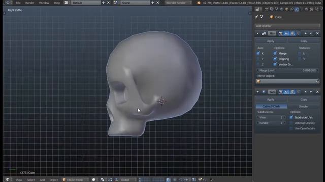325x182 pixels.
Task: Enable the Optimal Display checkbox
Action: coord(291,123)
